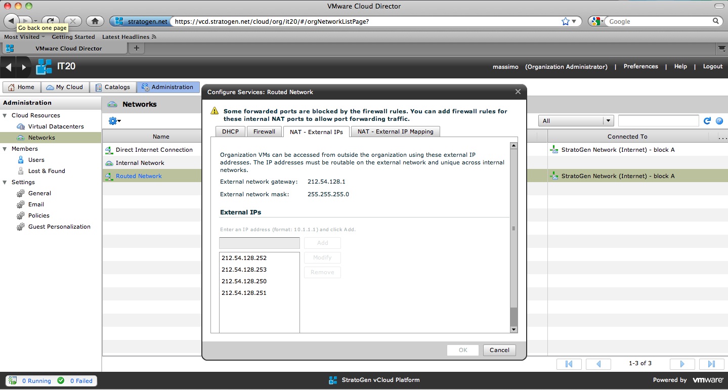This screenshot has width=728, height=390.
Task: Go to previous page of results
Action: [x=598, y=364]
